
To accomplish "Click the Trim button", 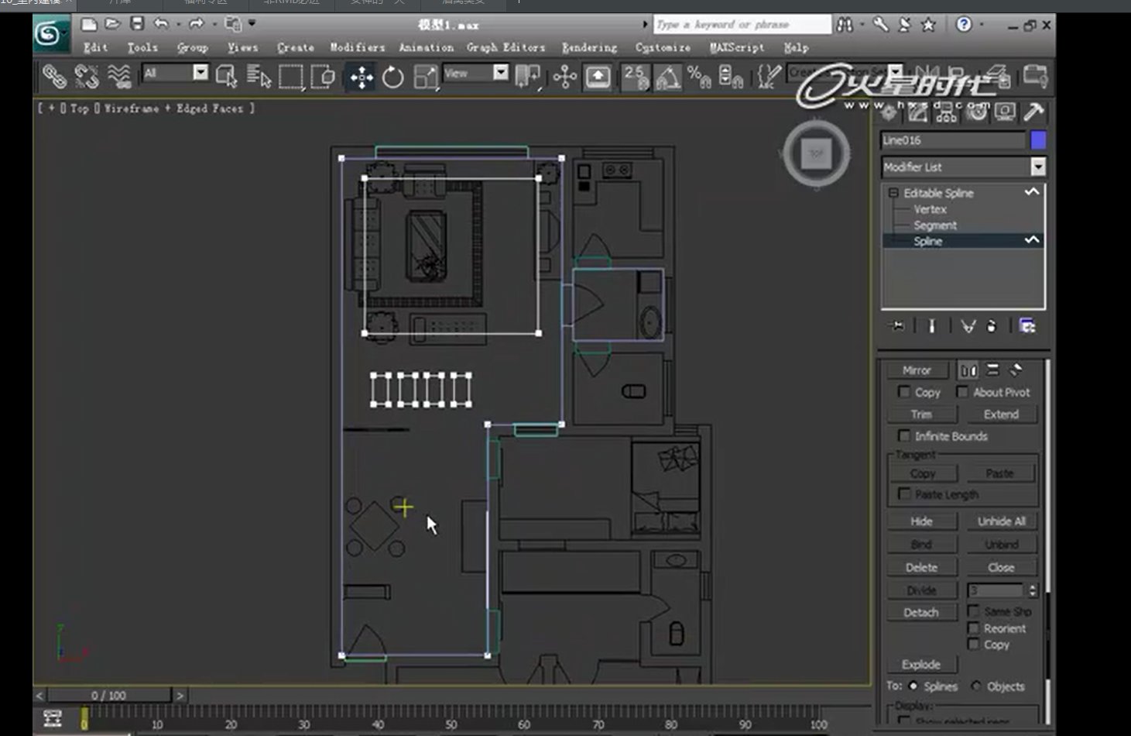I will [921, 414].
